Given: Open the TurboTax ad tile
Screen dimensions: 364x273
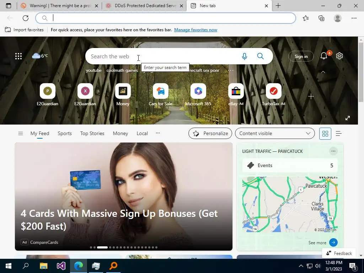Looking at the screenshot, I should click(273, 95).
